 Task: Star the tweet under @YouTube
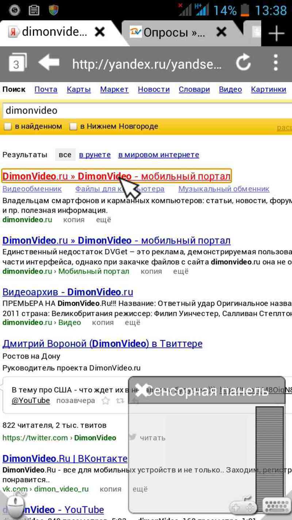105,401
